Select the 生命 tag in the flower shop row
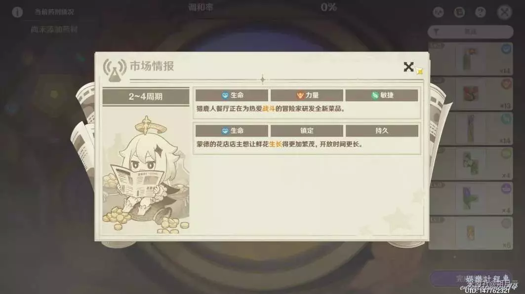 [x=232, y=131]
